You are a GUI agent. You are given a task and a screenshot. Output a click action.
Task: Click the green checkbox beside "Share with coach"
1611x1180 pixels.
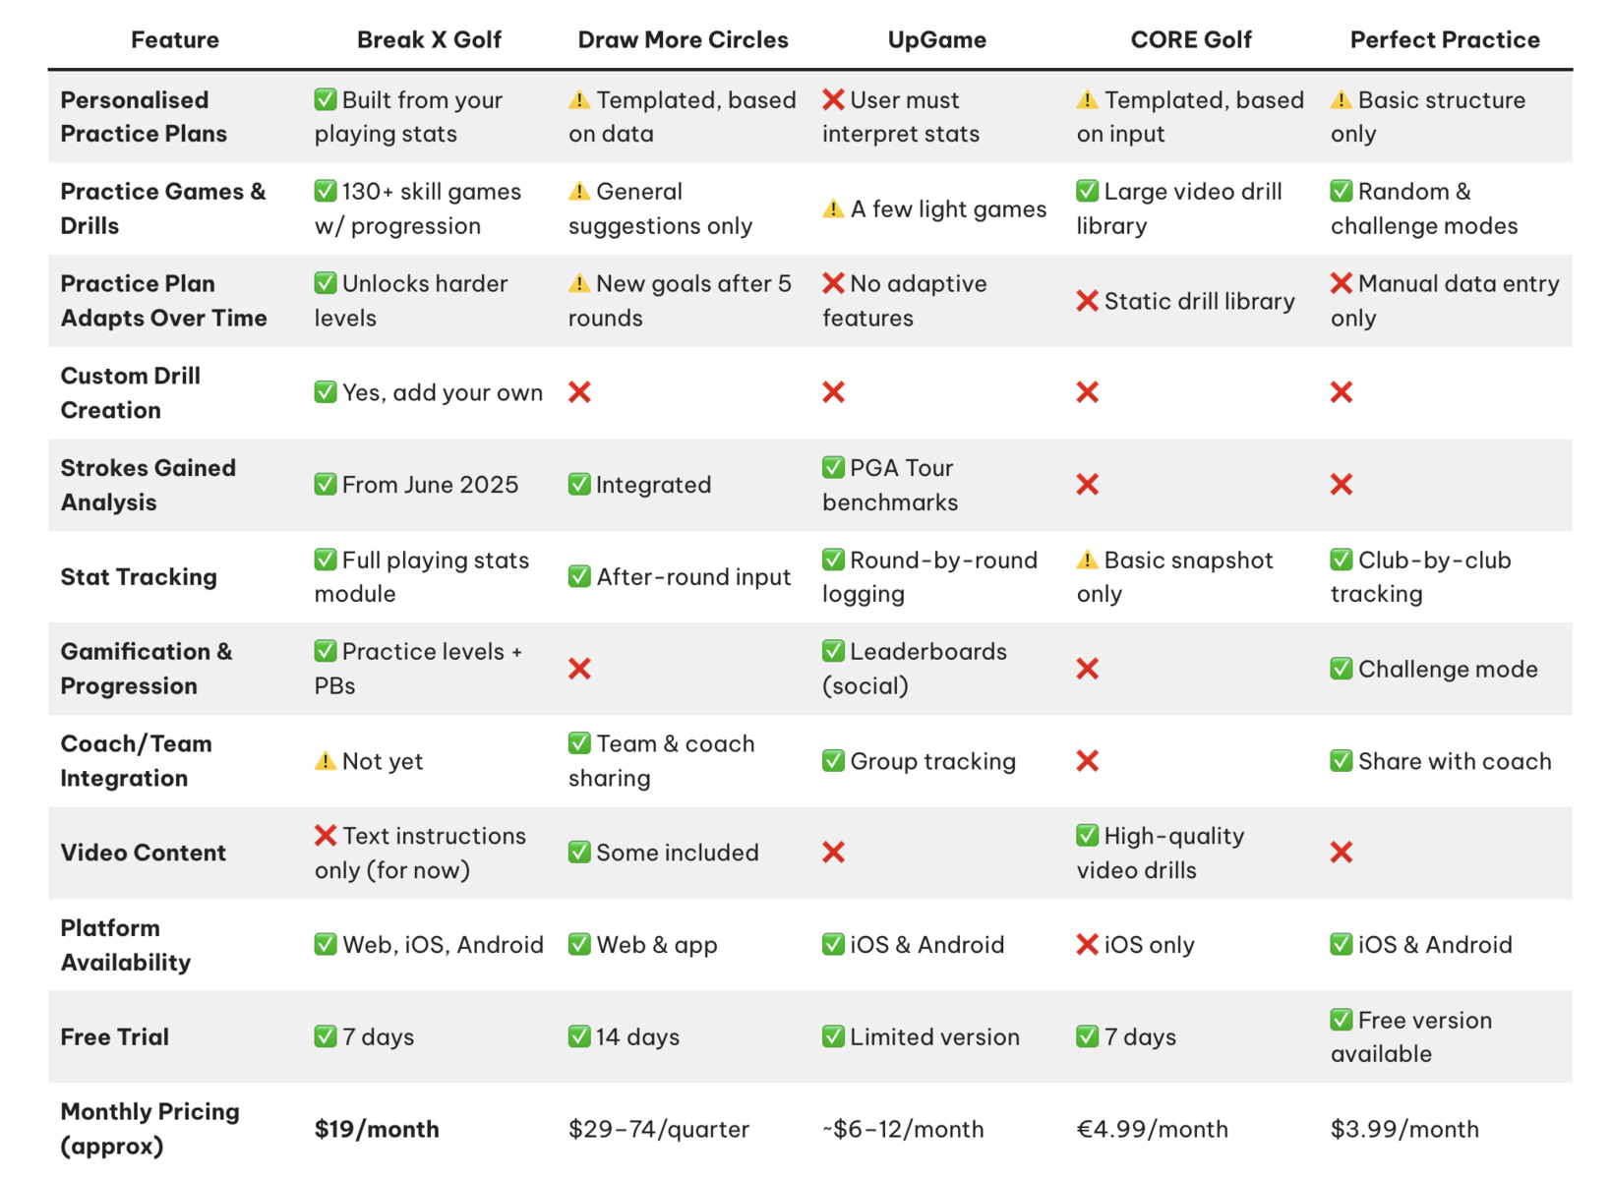(1341, 761)
